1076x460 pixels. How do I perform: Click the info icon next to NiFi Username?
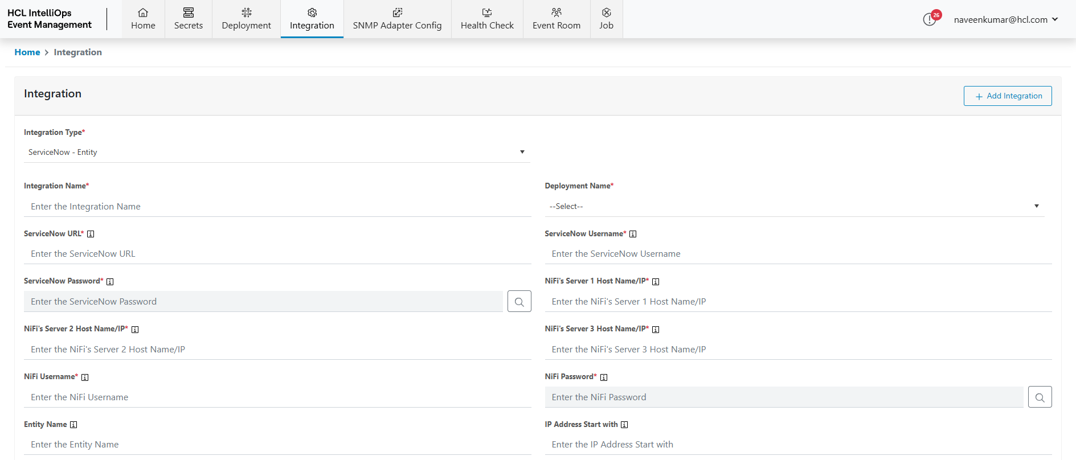pyautogui.click(x=85, y=377)
